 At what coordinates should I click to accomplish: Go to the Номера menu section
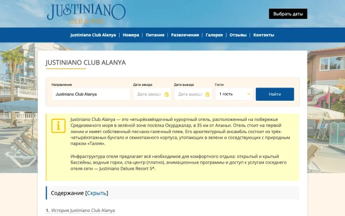[x=131, y=35]
